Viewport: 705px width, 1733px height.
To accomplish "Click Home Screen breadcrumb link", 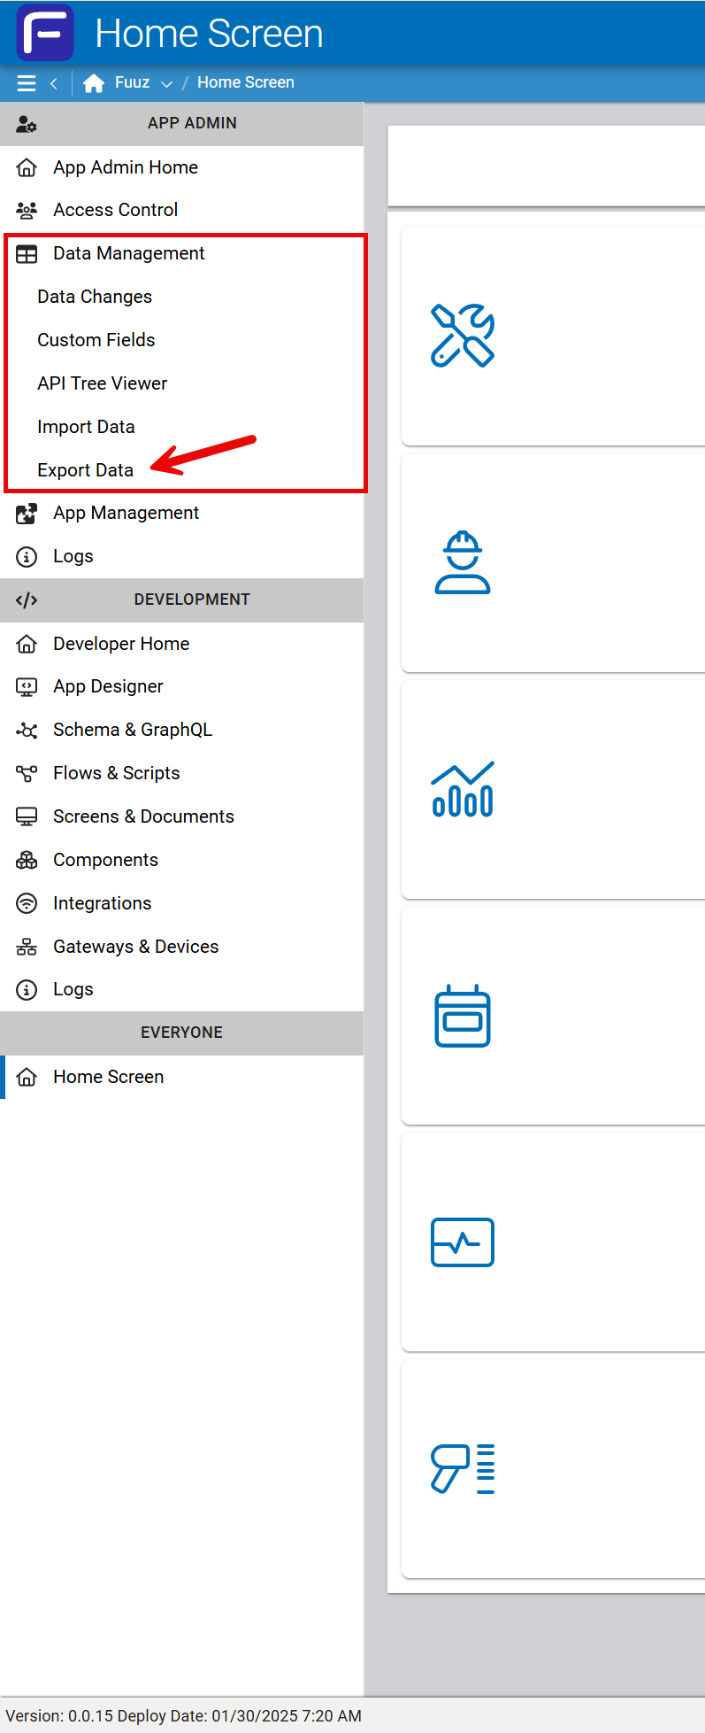I will (245, 82).
